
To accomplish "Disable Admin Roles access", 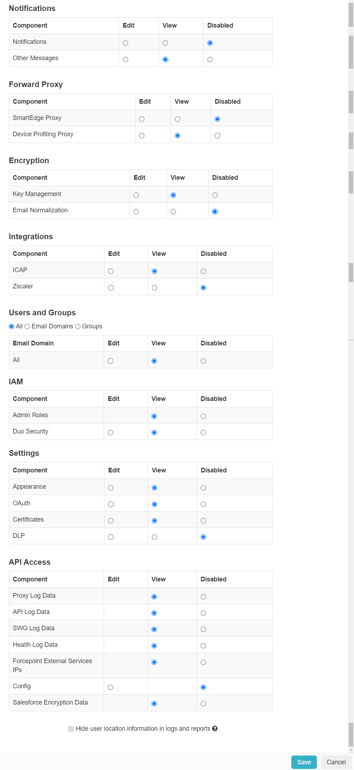I will pyautogui.click(x=203, y=416).
